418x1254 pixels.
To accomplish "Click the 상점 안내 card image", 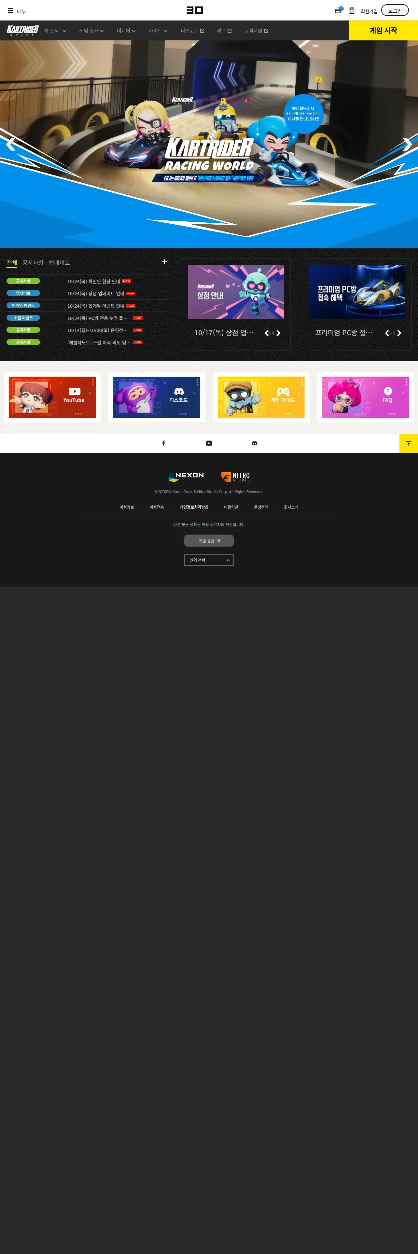I will 235,292.
